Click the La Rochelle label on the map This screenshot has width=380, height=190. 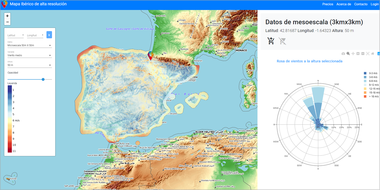[161, 16]
